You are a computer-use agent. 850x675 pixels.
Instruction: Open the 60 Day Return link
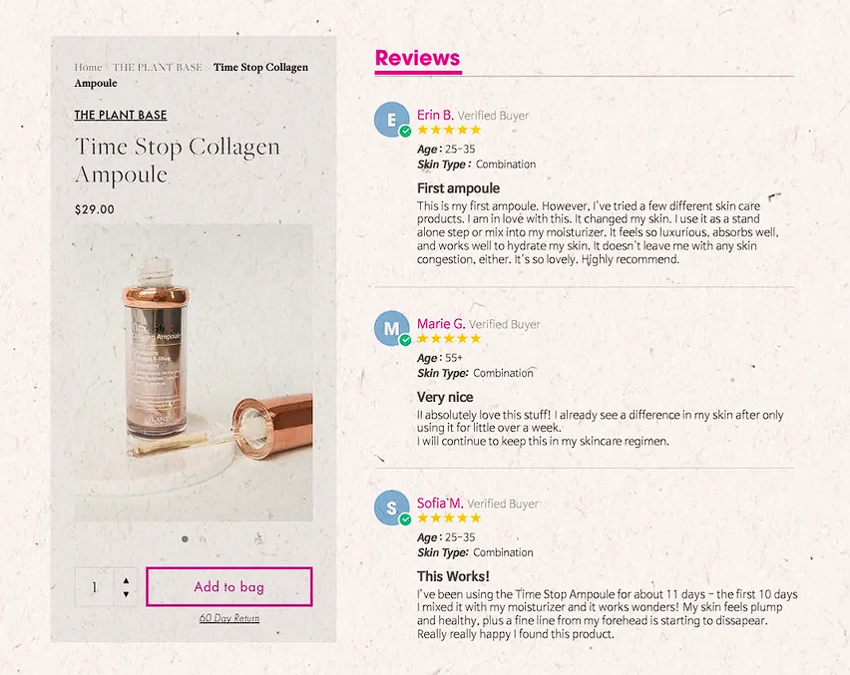229,618
